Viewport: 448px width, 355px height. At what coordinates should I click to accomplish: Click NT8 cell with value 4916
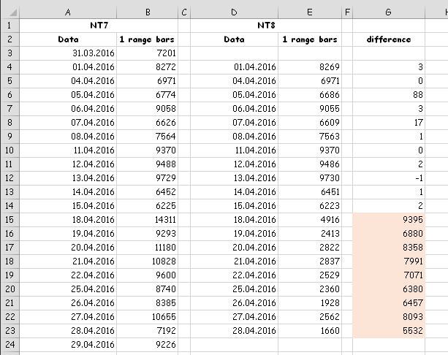(310, 220)
